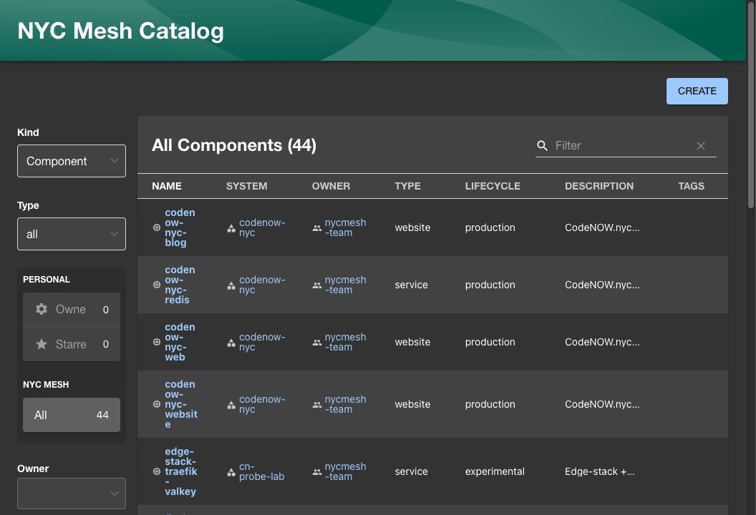Expand the Owner filter dropdown
The width and height of the screenshot is (756, 515).
pos(72,494)
